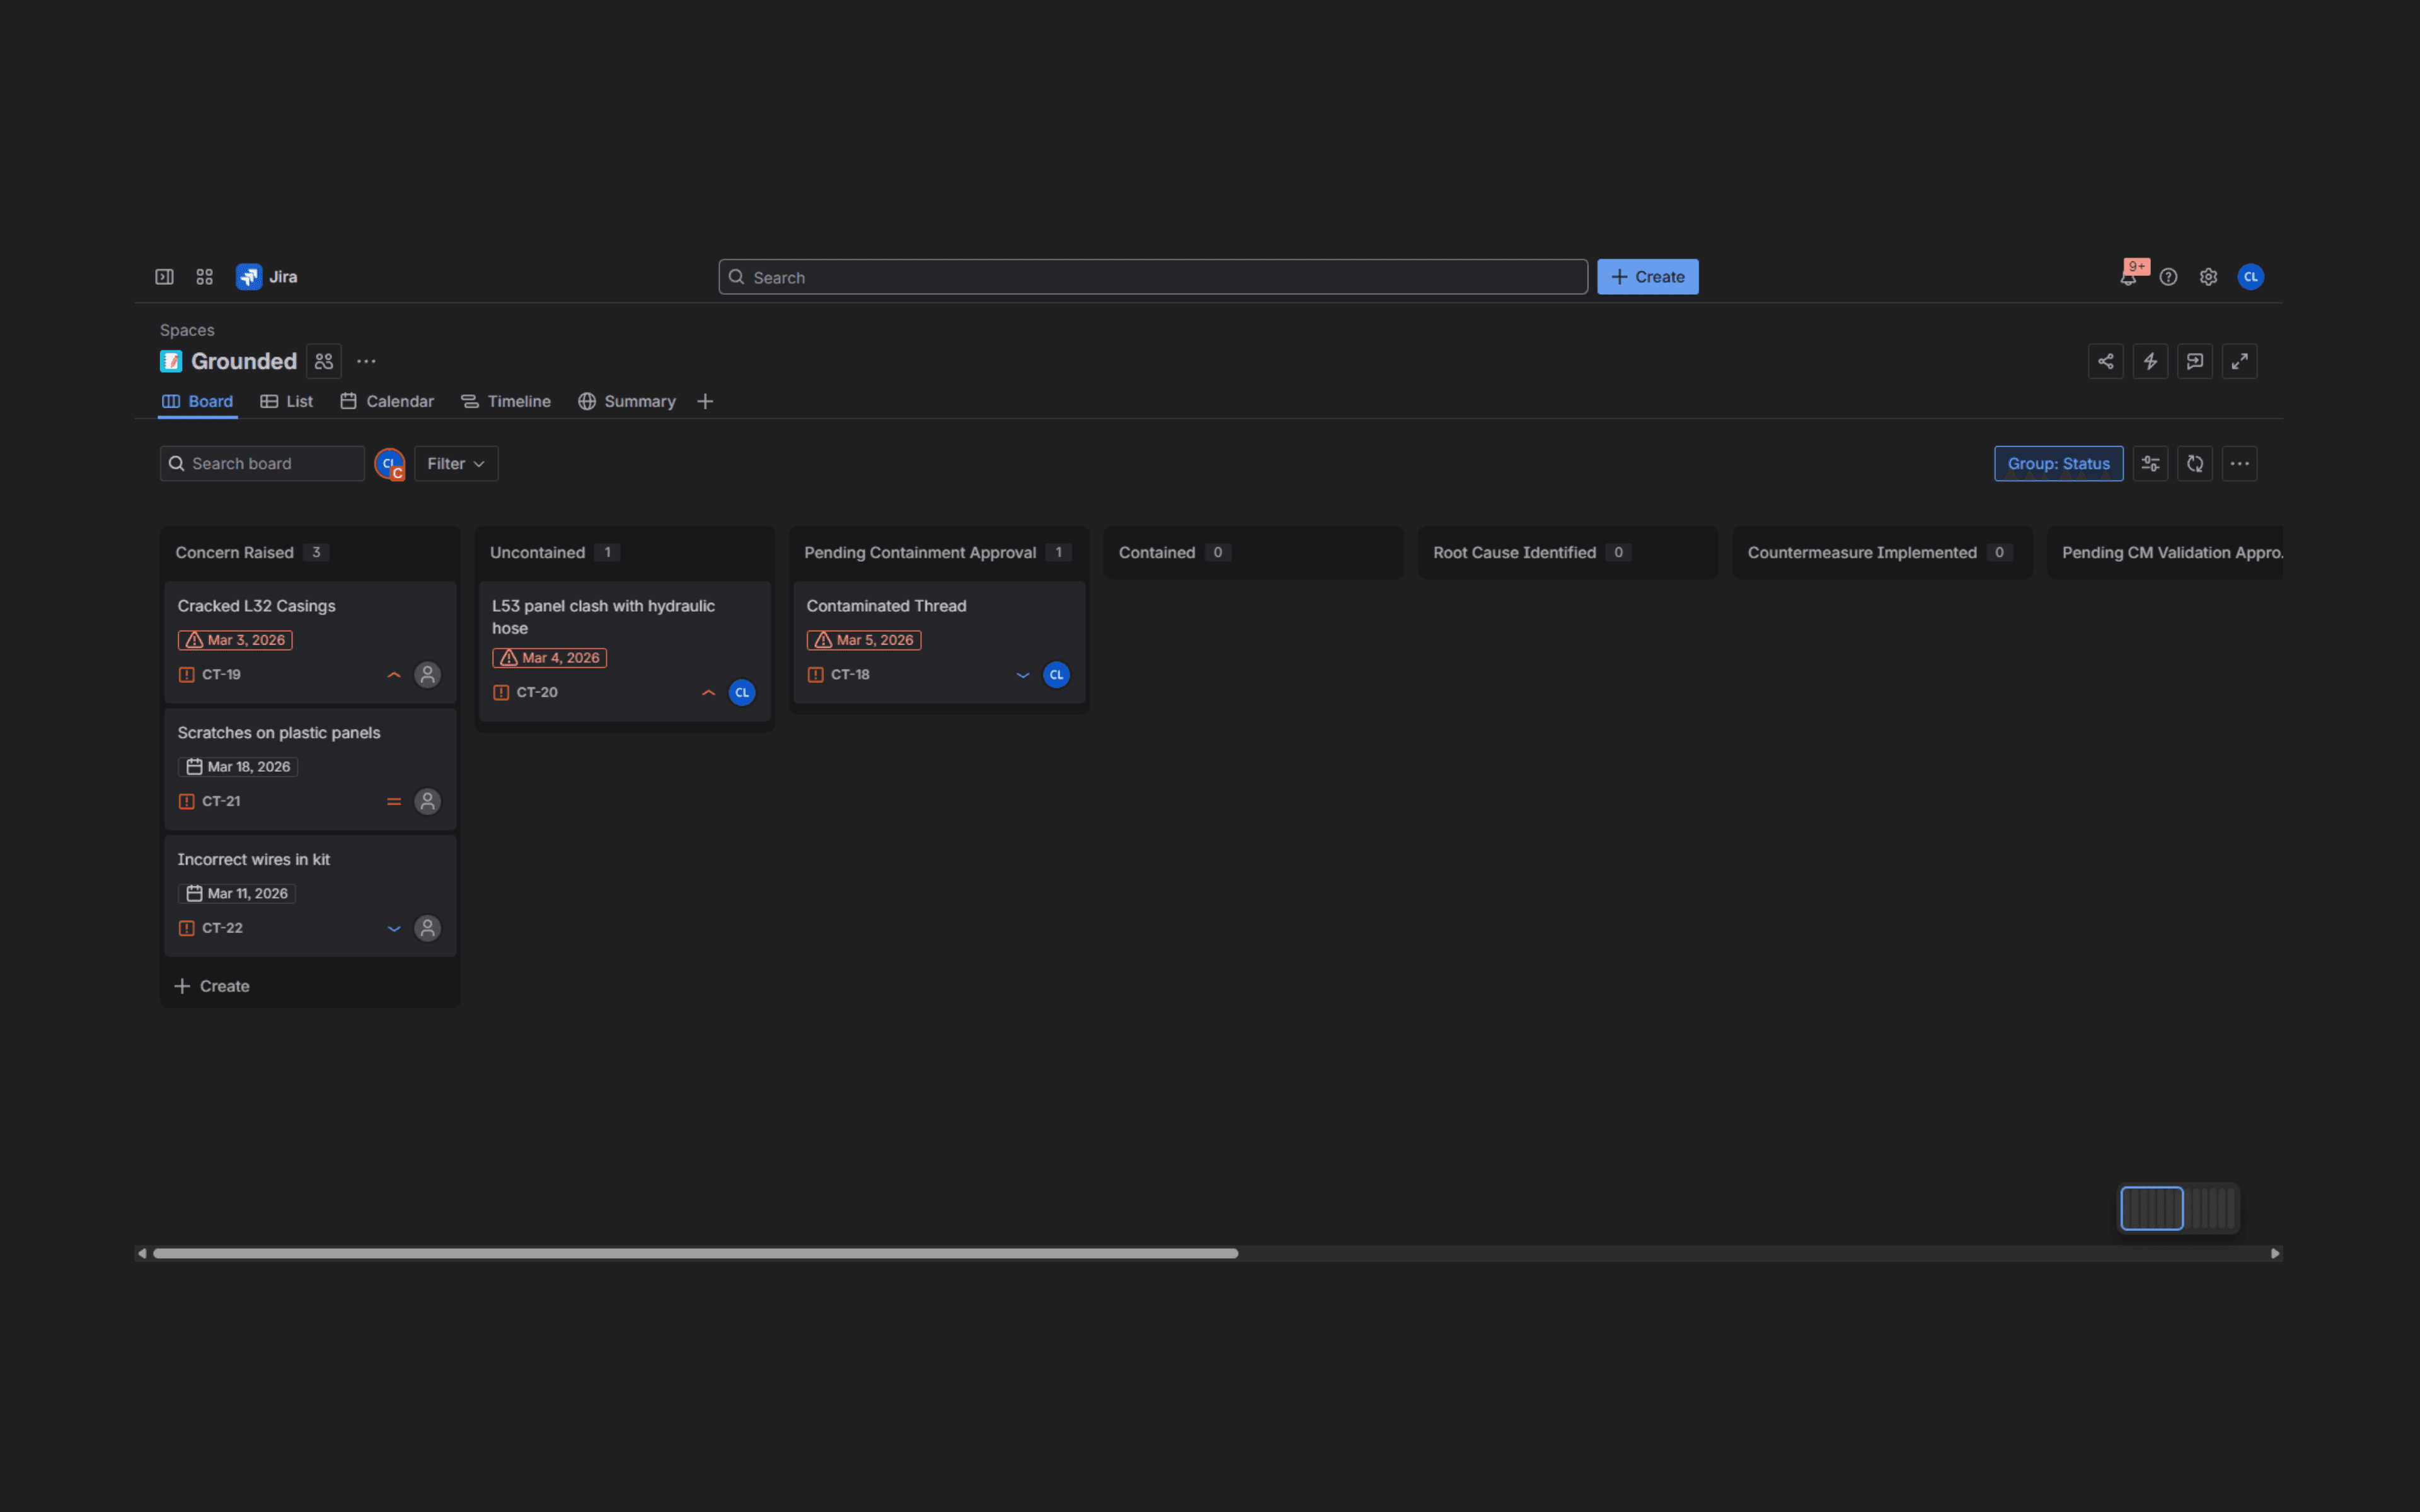Screen dimensions: 2420x1512
Task: Click the blue Create button
Action: [x=1647, y=277]
